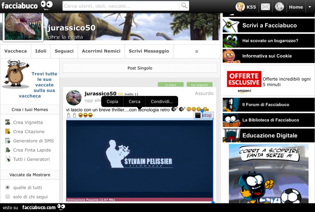The width and height of the screenshot is (315, 212).
Task: Expand the dropdown arrow next to Home
Action: point(309,7)
